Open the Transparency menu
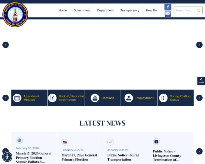This screenshot has width=205, height=164. [x=130, y=10]
